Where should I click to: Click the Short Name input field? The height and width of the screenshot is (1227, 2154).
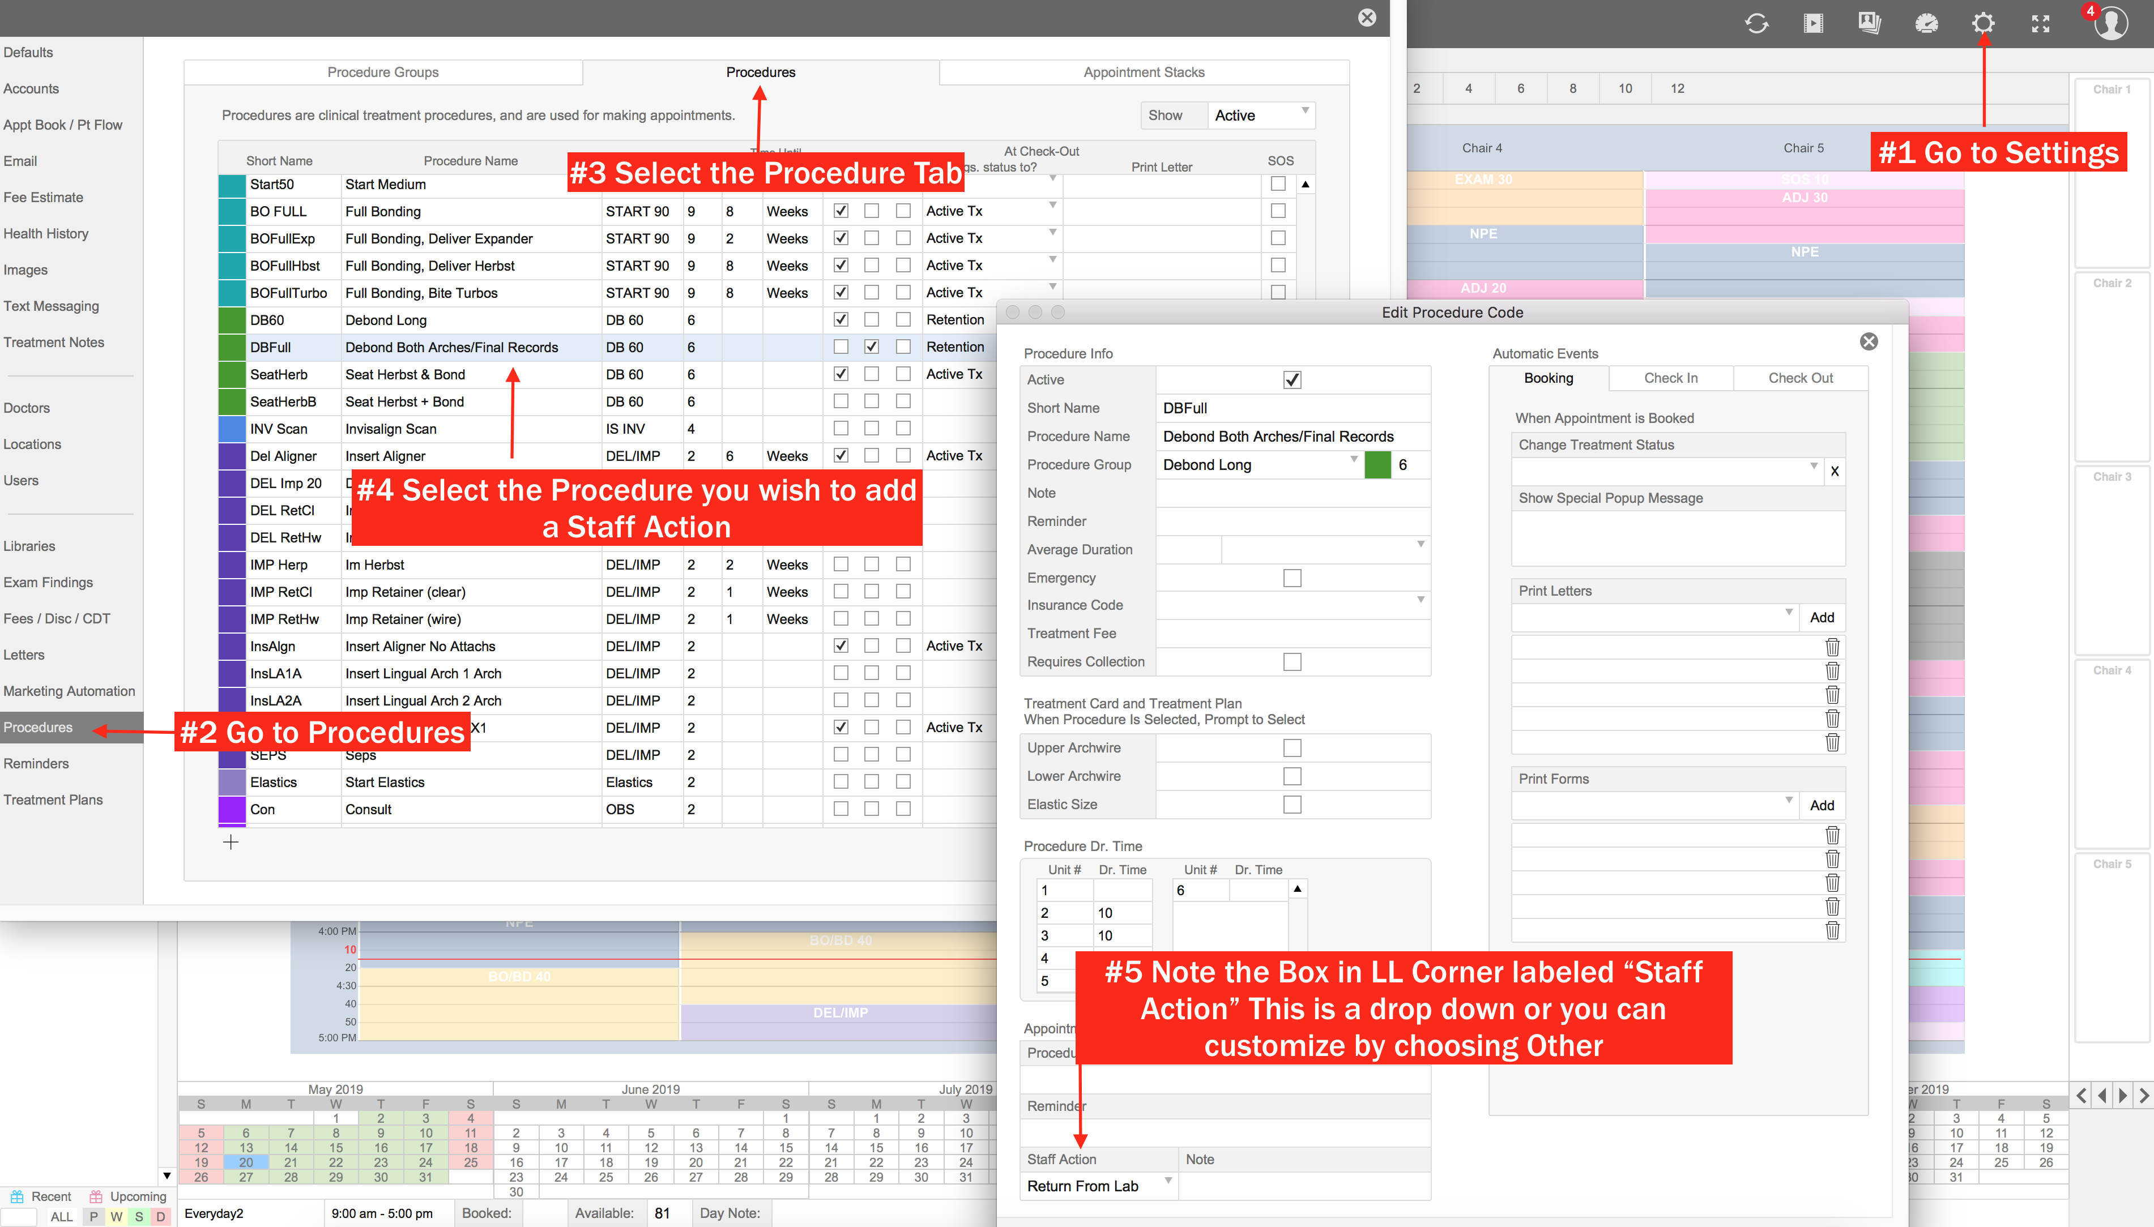point(1292,408)
